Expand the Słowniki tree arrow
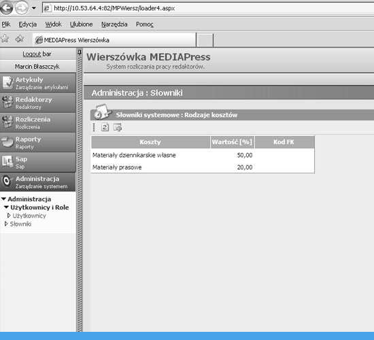The height and width of the screenshot is (340, 374). (6, 224)
